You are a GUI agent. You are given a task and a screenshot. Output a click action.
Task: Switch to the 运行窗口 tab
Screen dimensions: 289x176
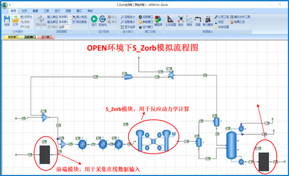pyautogui.click(x=46, y=37)
